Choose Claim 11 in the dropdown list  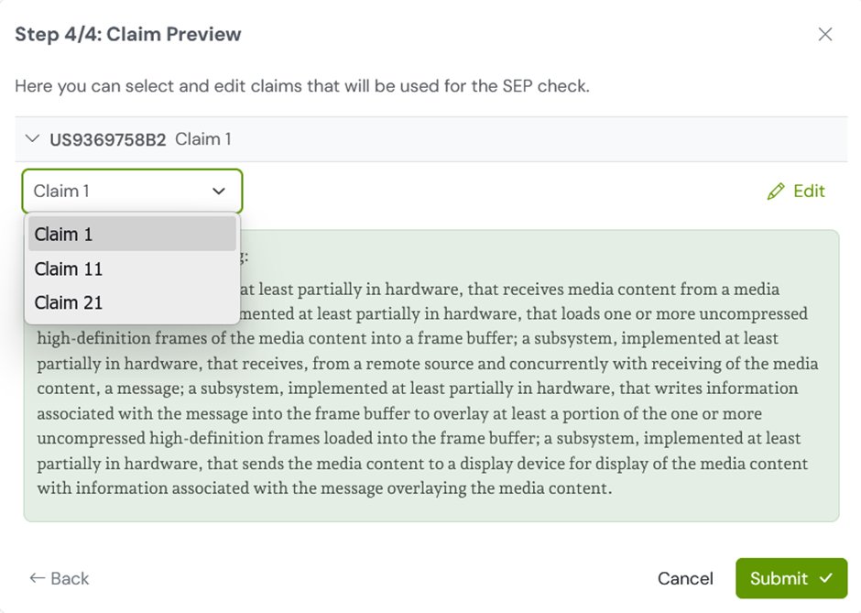click(x=132, y=268)
